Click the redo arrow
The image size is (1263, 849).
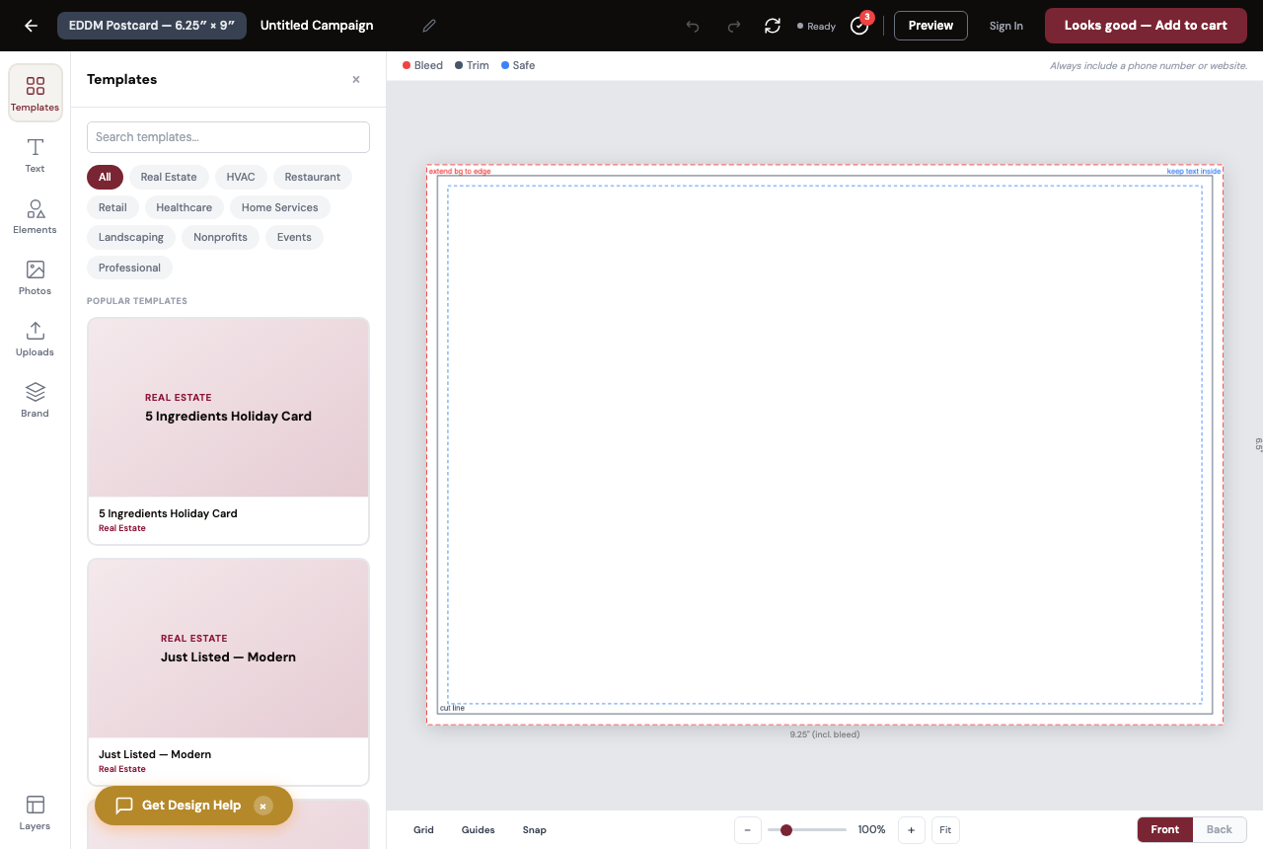pos(733,26)
